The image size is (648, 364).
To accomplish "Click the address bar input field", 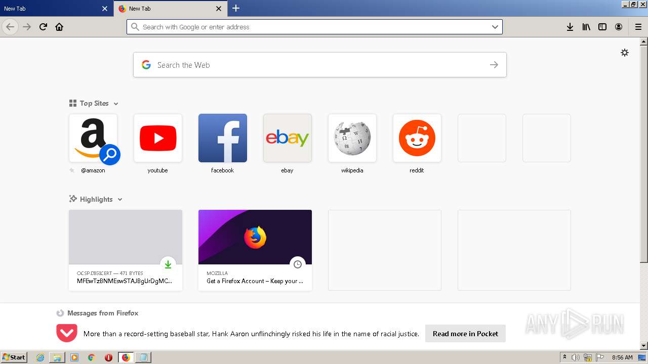I will point(314,27).
